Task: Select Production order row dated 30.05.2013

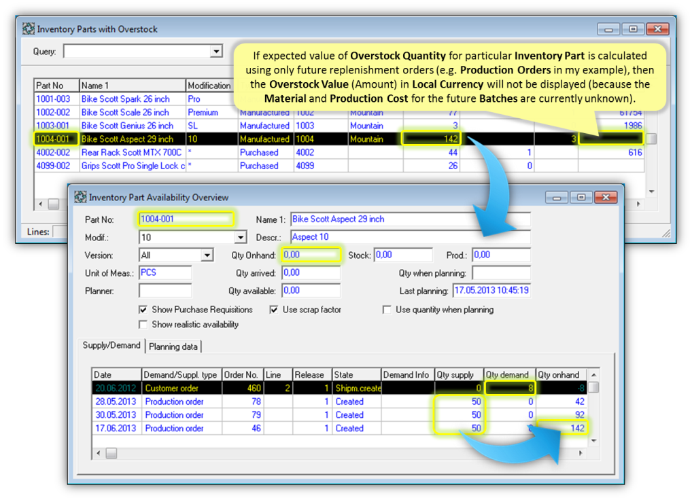Action: click(339, 415)
